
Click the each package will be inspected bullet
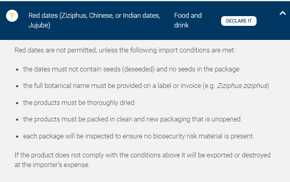coord(139,136)
